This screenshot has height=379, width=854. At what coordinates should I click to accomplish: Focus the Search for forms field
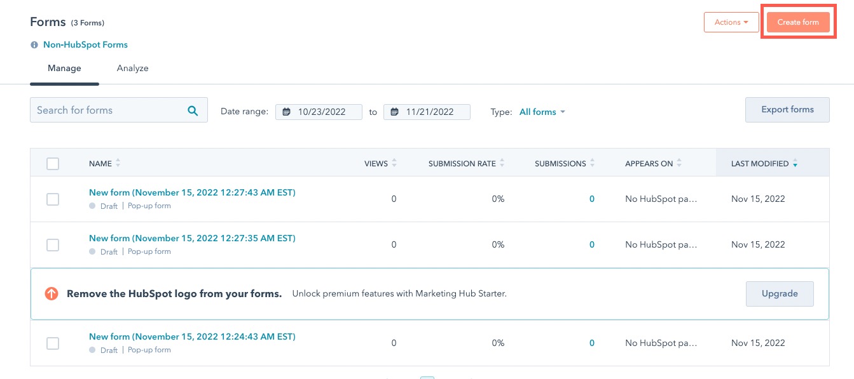click(108, 110)
